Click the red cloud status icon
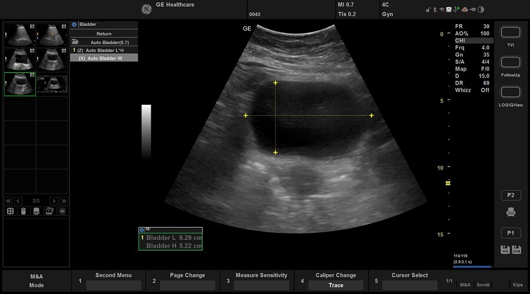The width and height of the screenshot is (530, 294). coord(465,9)
